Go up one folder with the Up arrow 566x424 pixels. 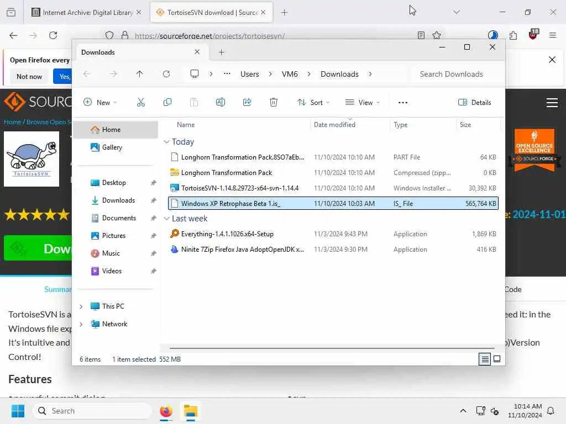pyautogui.click(x=140, y=74)
